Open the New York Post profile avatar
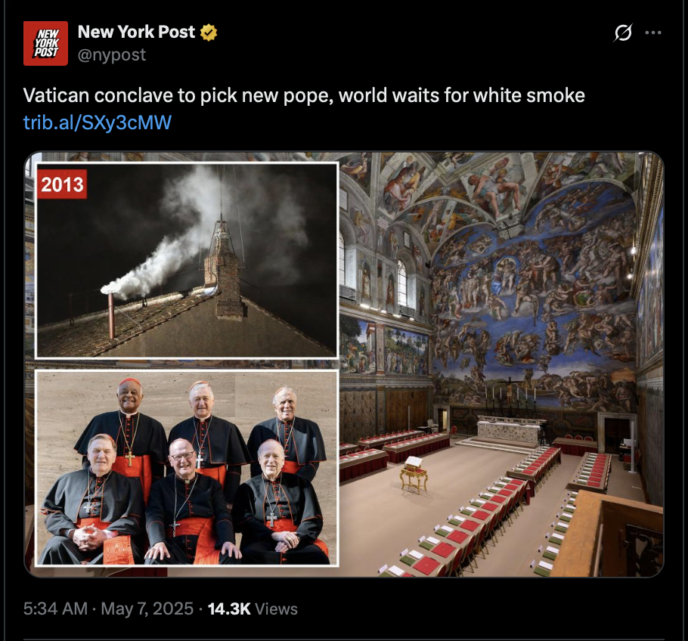Image resolution: width=688 pixels, height=641 pixels. pyautogui.click(x=45, y=43)
